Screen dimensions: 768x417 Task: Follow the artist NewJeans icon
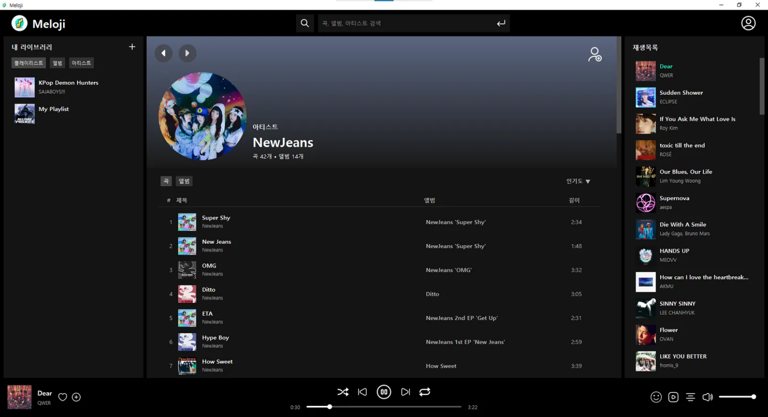click(595, 54)
